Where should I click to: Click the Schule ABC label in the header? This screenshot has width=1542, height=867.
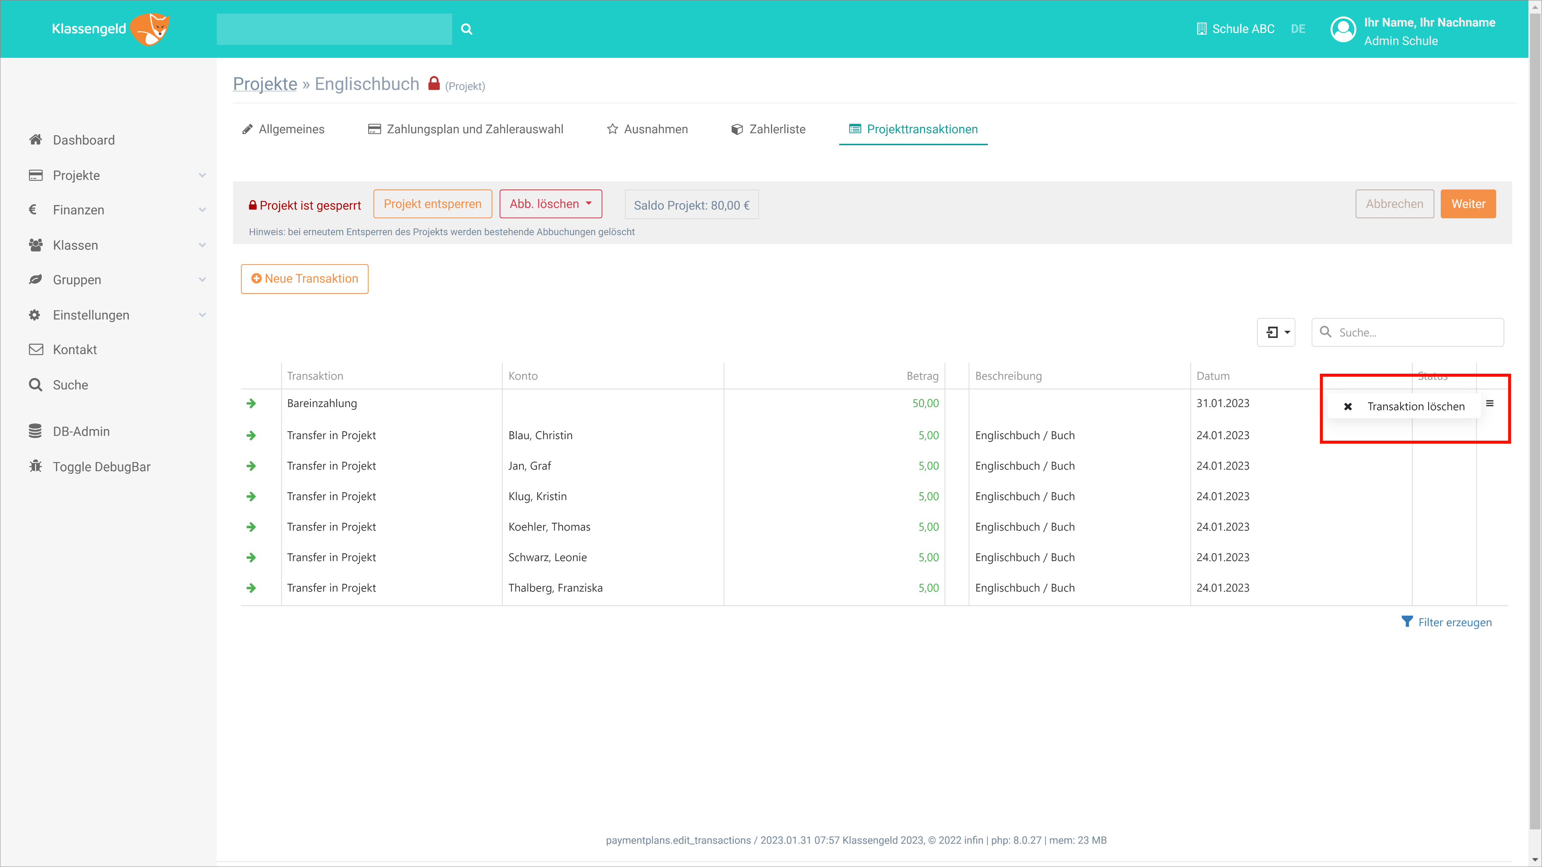(x=1243, y=29)
